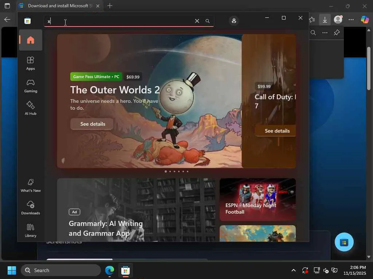Screen dimensions: 373x279
Task: Open Edge tab actions menu
Action: [x=7, y=6]
